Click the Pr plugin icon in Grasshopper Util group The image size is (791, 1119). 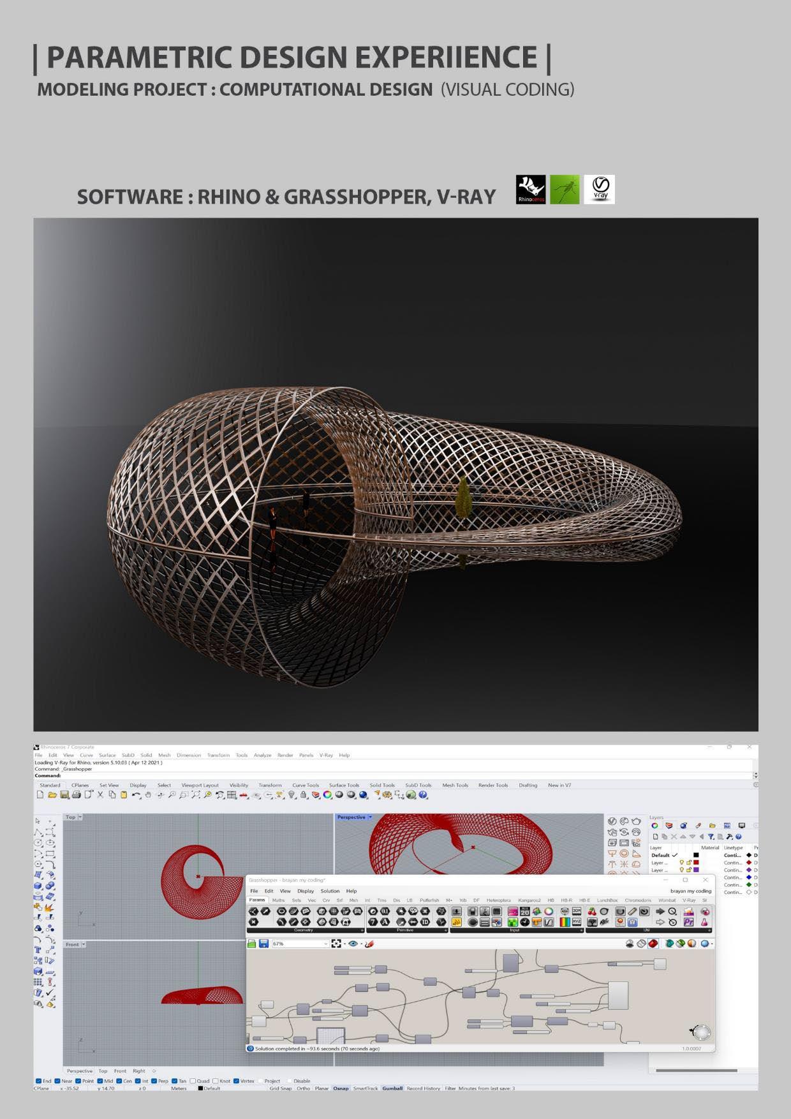coord(688,922)
